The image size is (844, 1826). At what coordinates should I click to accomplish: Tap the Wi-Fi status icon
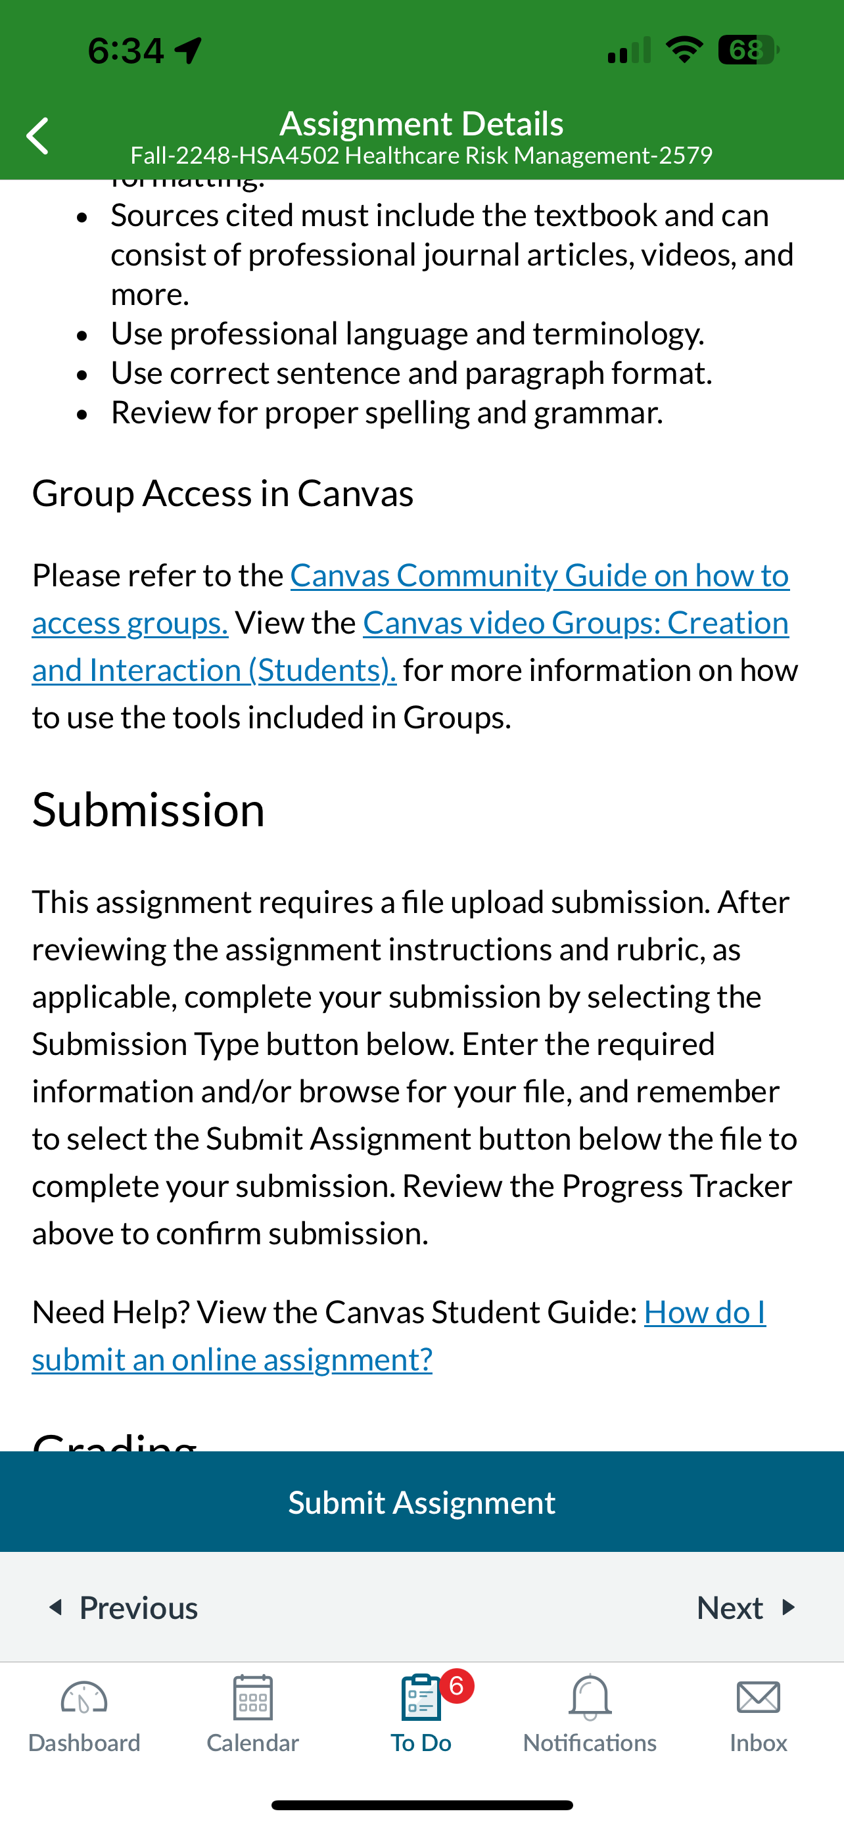tap(684, 49)
